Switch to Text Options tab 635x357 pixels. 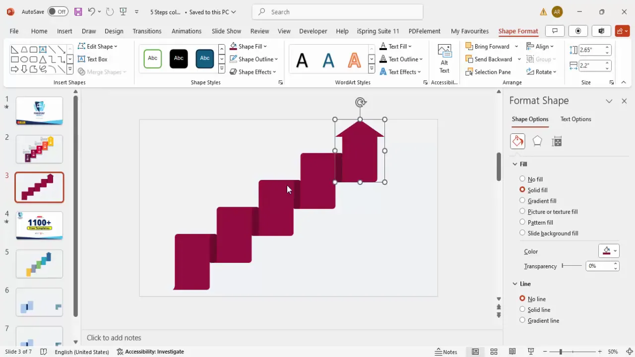click(575, 119)
